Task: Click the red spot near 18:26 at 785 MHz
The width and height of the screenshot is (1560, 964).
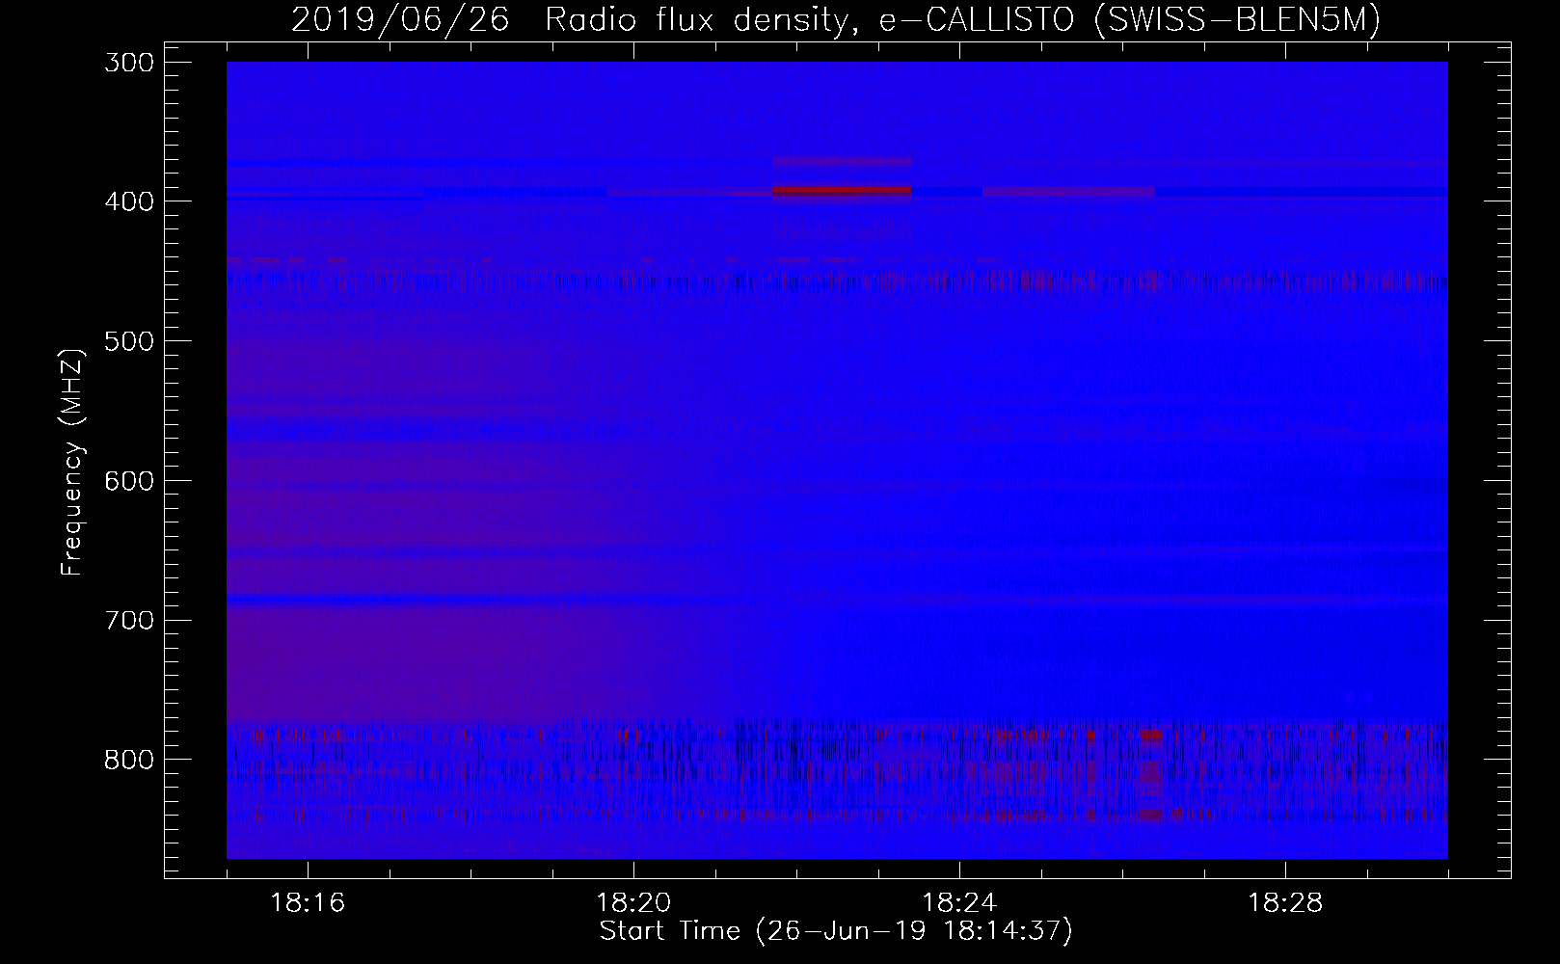Action: tap(1151, 736)
